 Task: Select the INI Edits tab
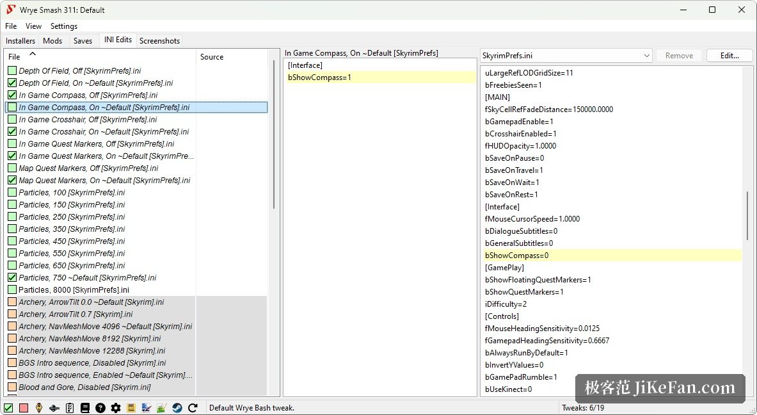point(118,40)
